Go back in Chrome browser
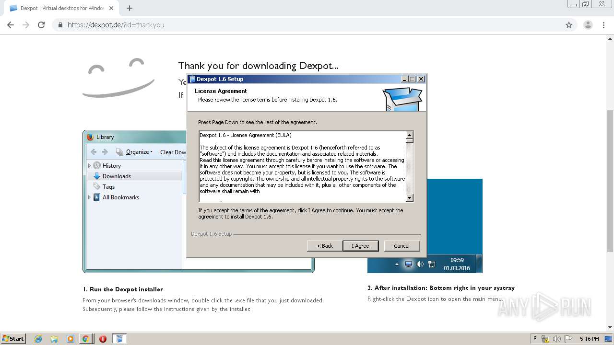Screen dimensions: 614x345 pyautogui.click(x=11, y=25)
